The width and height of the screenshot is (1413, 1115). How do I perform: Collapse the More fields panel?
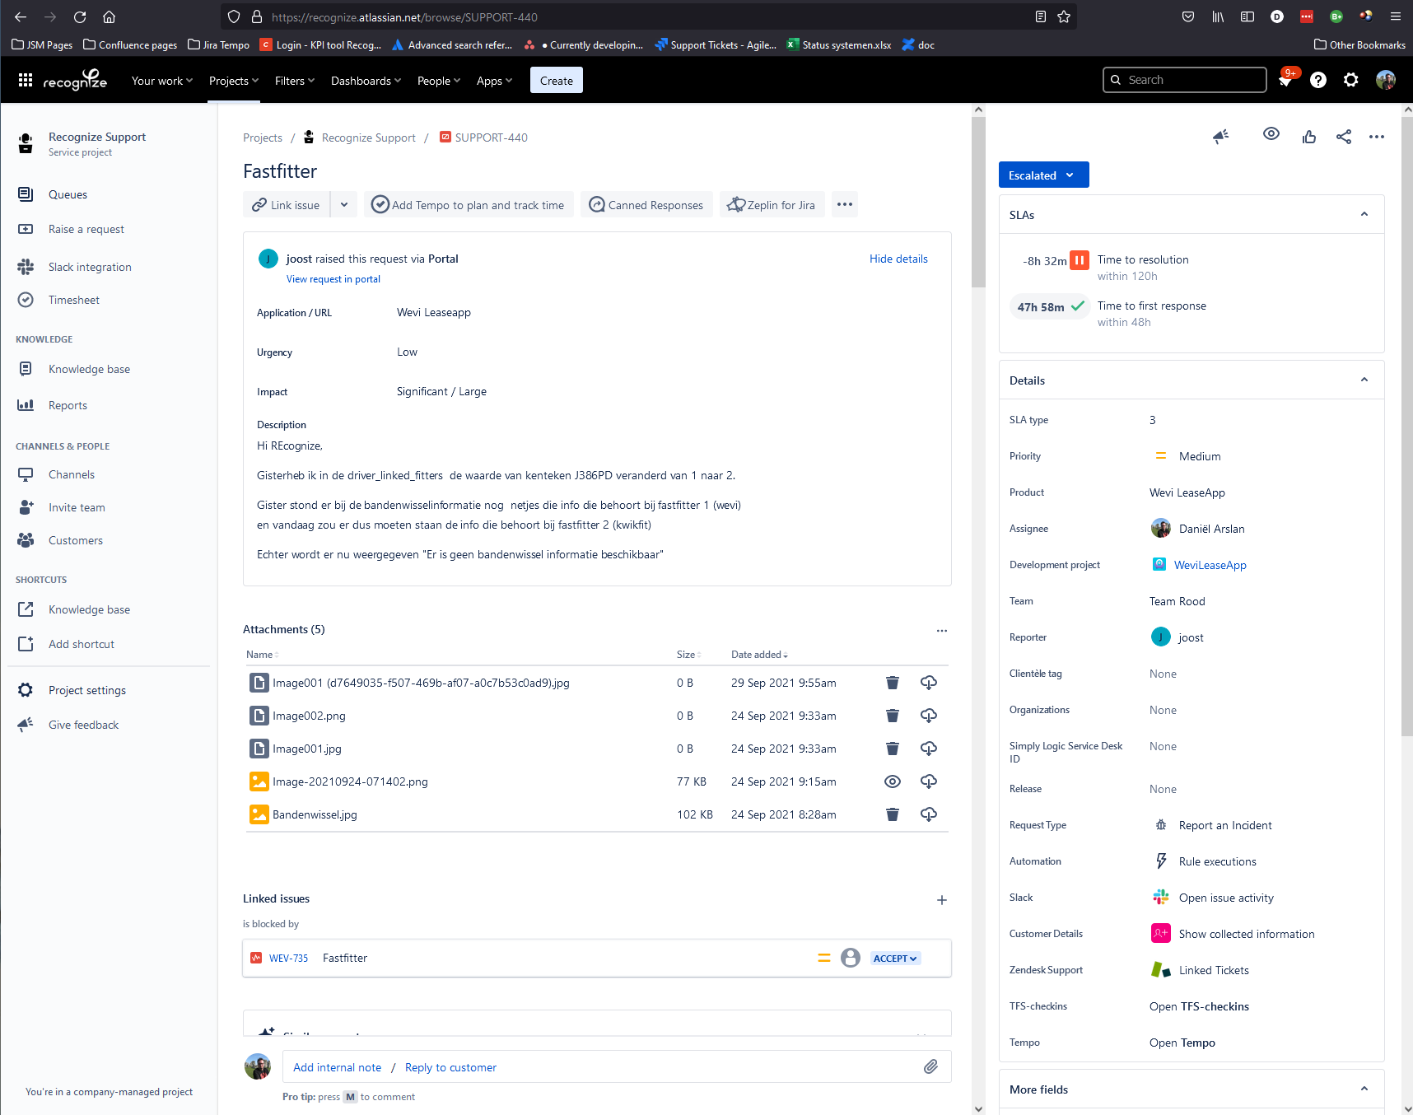[1364, 1089]
